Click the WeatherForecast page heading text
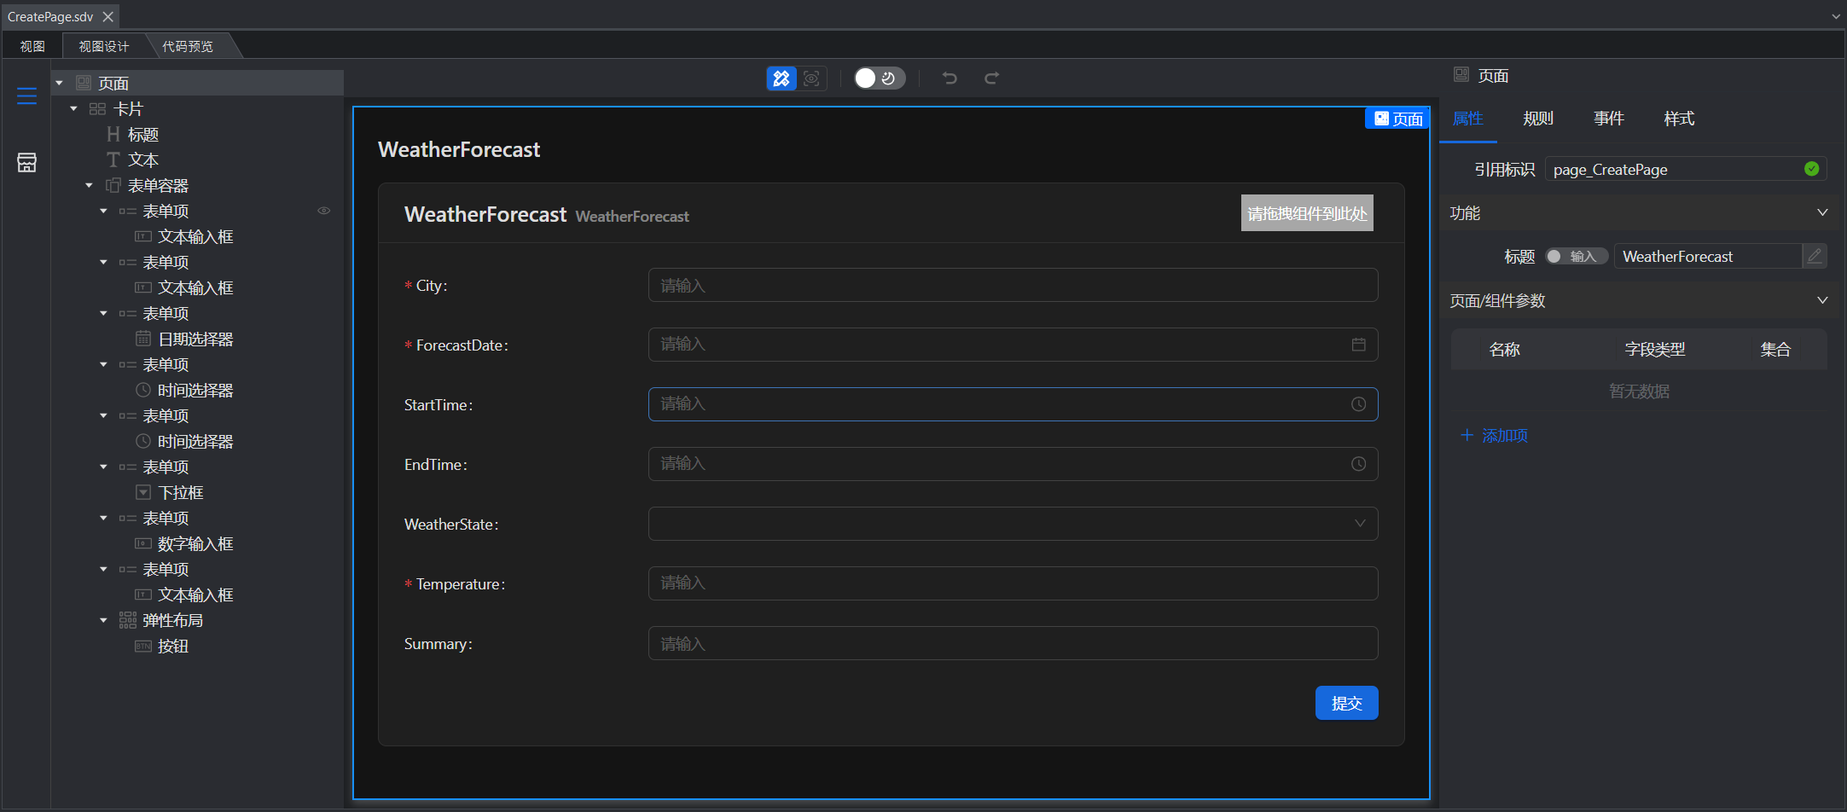 pyautogui.click(x=459, y=149)
